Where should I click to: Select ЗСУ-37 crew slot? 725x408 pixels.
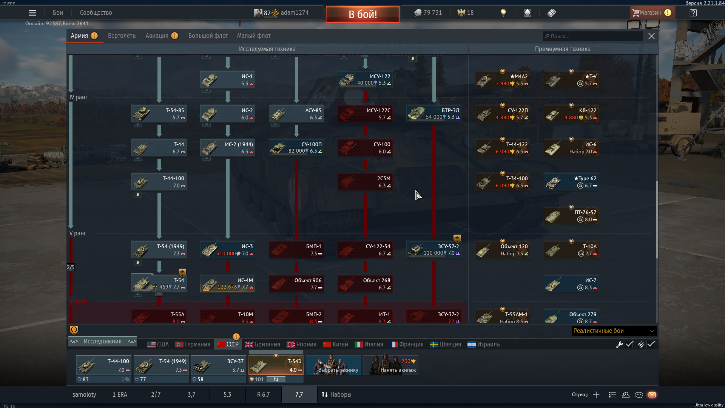tap(219, 365)
